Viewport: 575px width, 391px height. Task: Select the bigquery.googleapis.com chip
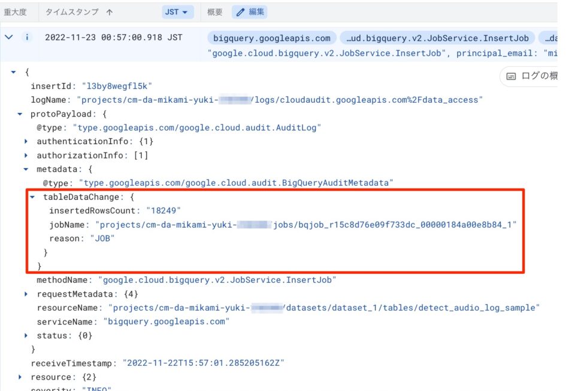tap(268, 38)
